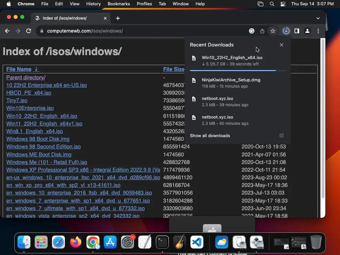Open the Chrome three-dot menu

pyautogui.click(x=318, y=31)
